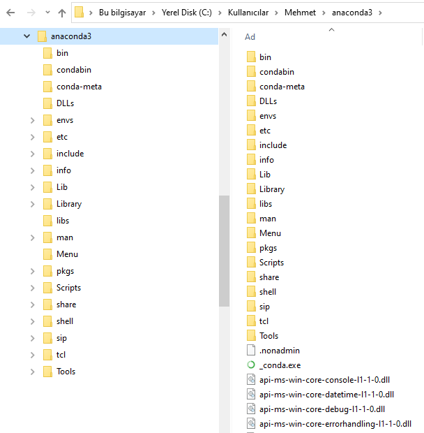The height and width of the screenshot is (433, 424).
Task: Open chevron after anaconda3 in address bar
Action: click(380, 13)
